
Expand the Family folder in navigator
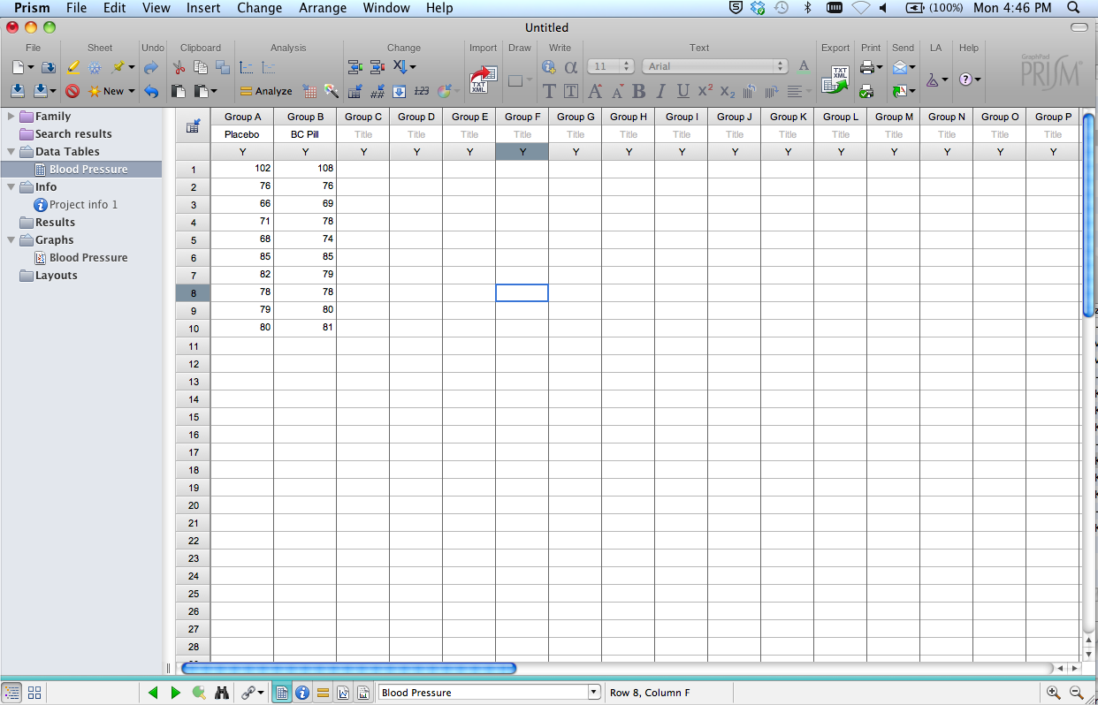tap(11, 116)
